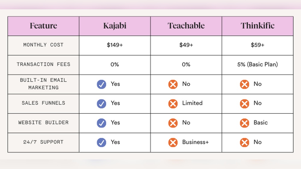Click Teachable's website builder X icon

coord(173,123)
